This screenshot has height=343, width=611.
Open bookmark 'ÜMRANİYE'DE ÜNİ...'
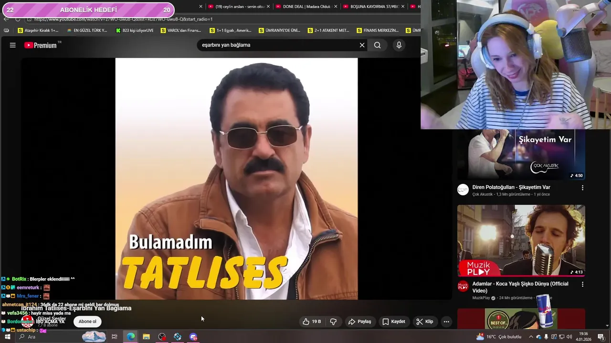(279, 30)
